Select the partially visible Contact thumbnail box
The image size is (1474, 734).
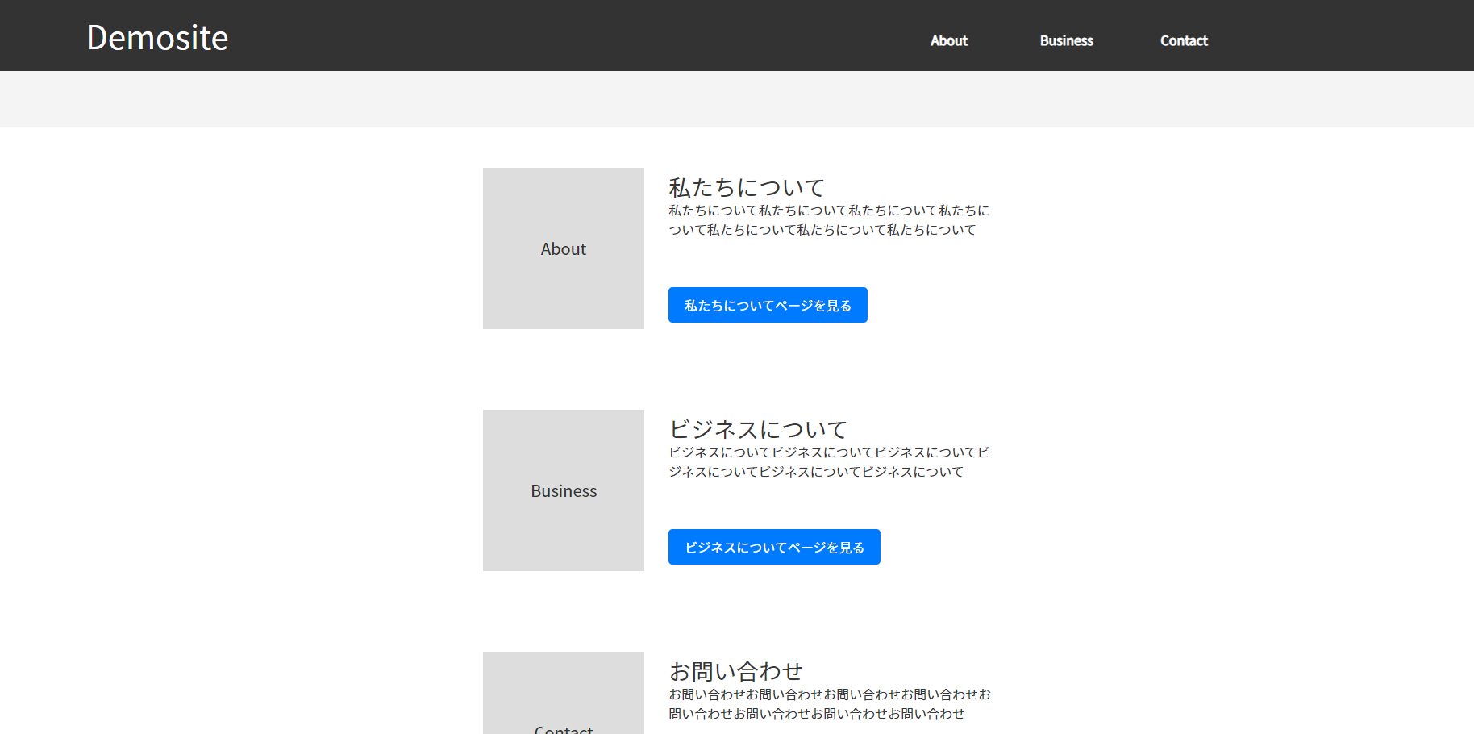563,694
